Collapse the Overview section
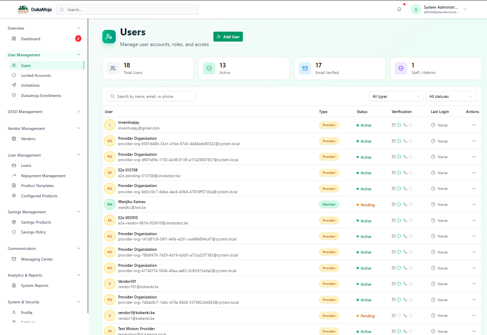Screen dimensions: 487x335 78,28
